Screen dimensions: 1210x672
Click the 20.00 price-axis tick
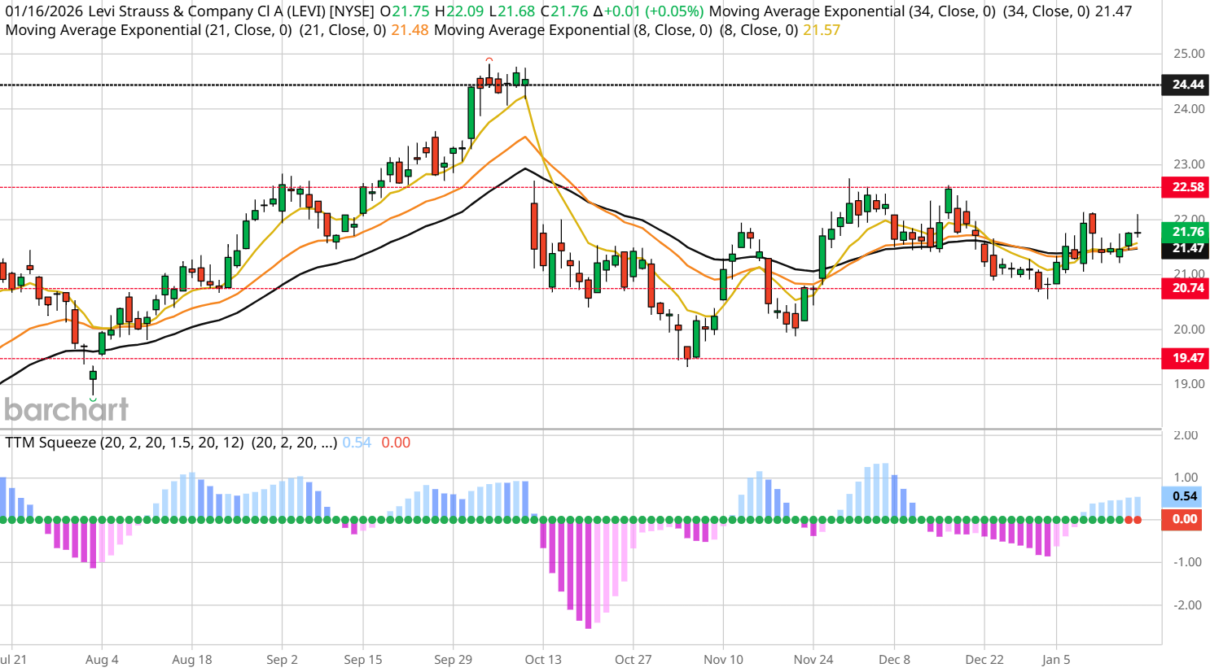coord(1189,329)
